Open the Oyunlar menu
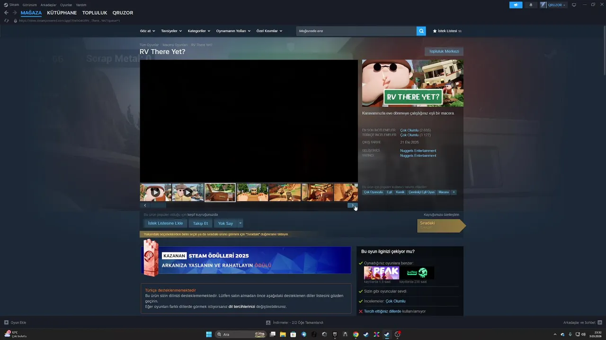Image resolution: width=606 pixels, height=340 pixels. (66, 5)
